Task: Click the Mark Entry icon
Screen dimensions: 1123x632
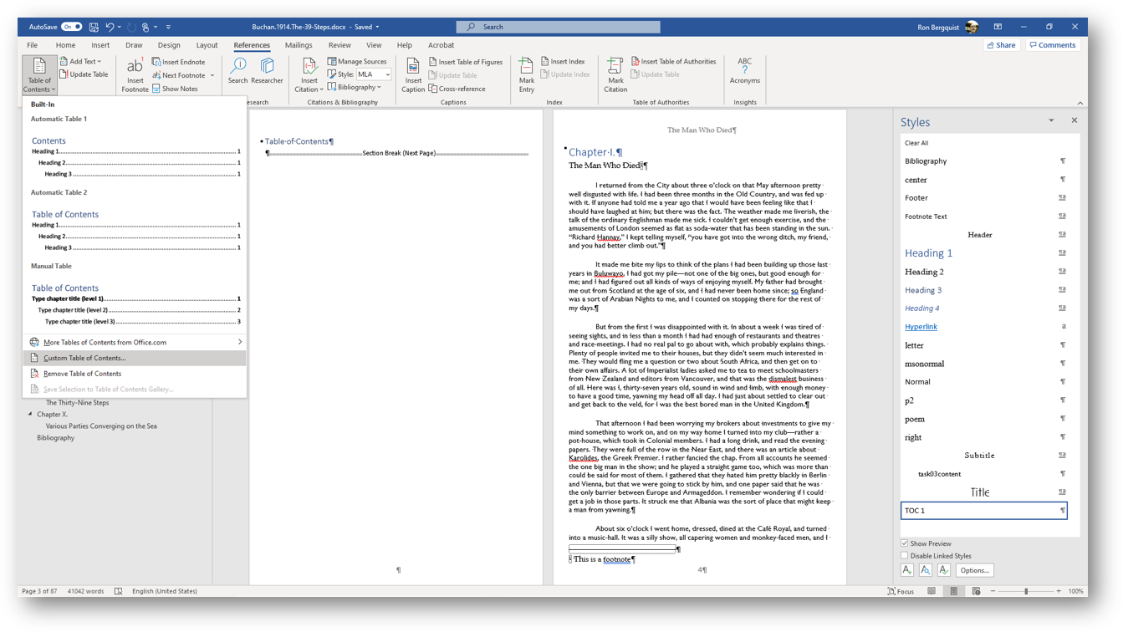Action: pos(526,68)
